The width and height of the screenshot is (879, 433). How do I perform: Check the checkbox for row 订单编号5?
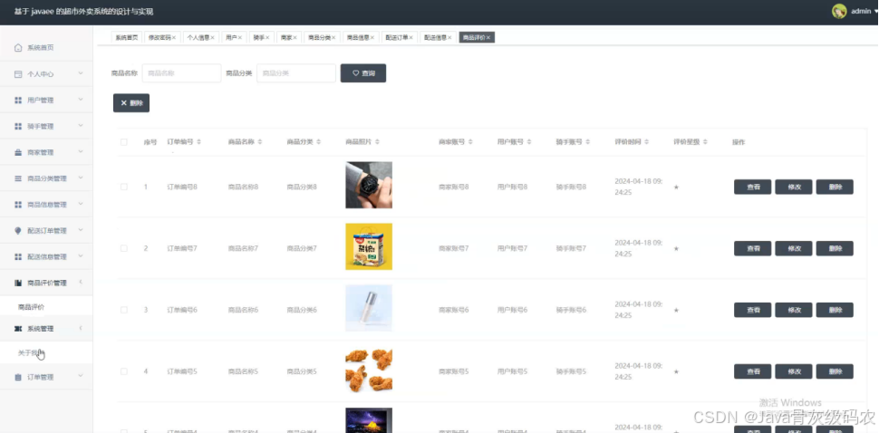click(x=124, y=371)
